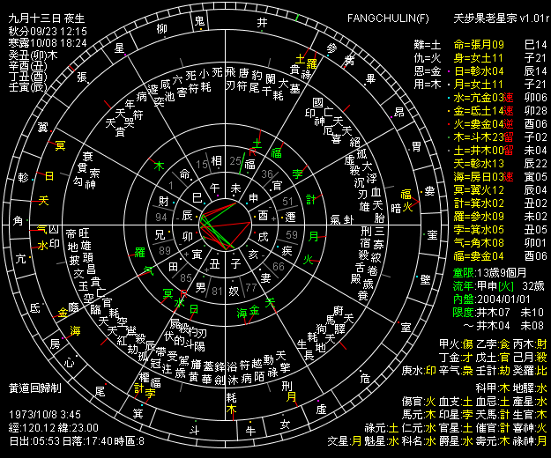The width and height of the screenshot is (551, 458).
Task: Select the green 气 marker in the chart wheel
Action: (41, 229)
